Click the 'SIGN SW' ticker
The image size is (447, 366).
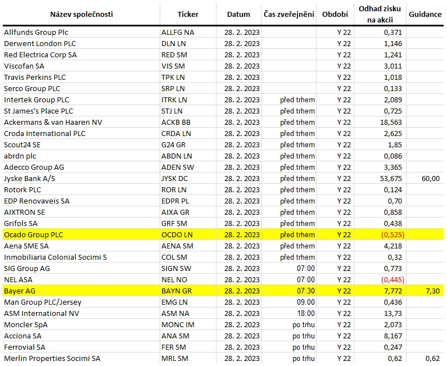(177, 269)
